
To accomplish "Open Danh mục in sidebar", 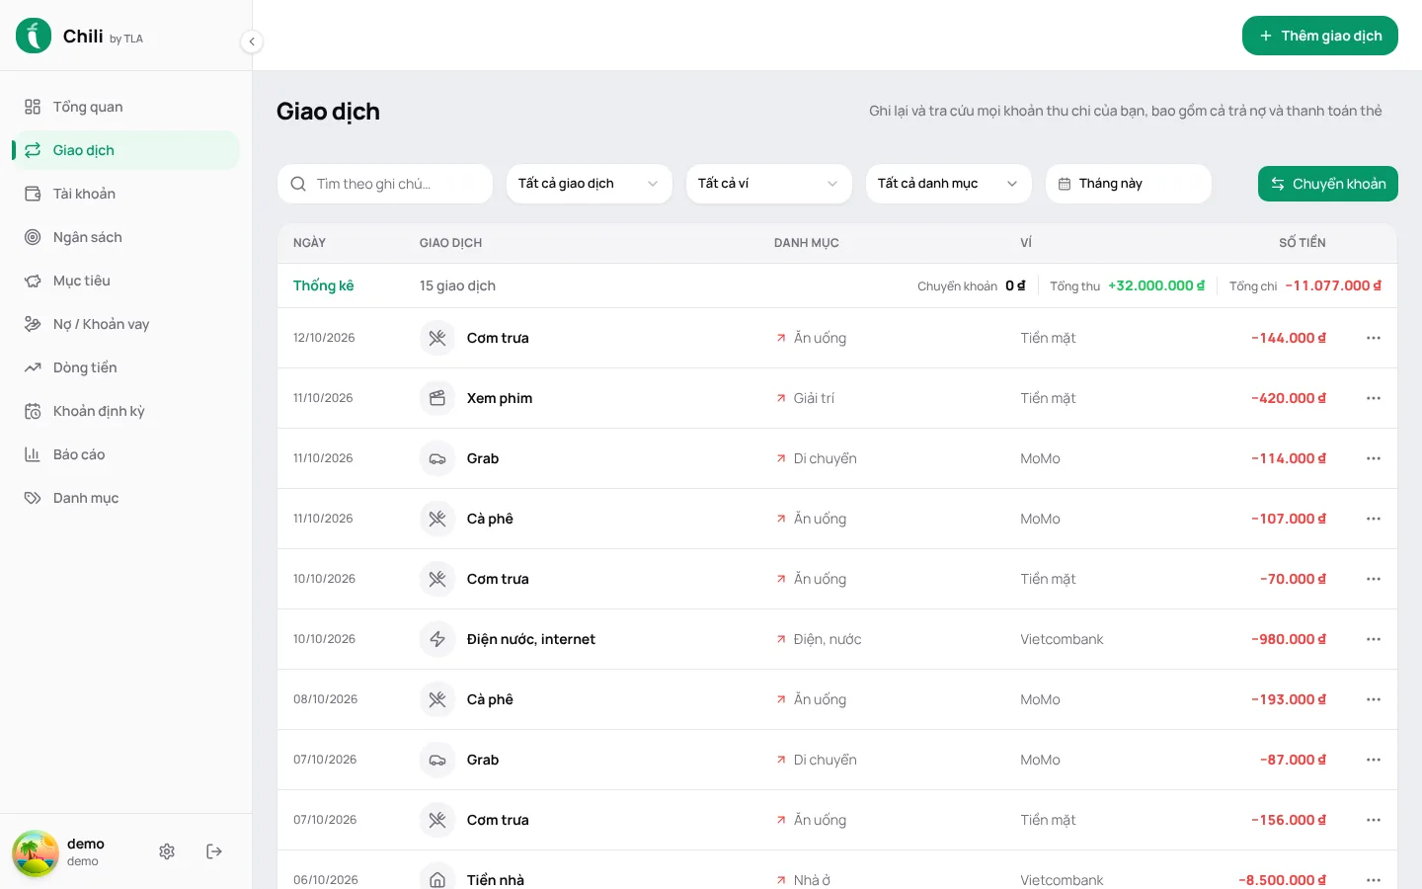I will click(126, 498).
